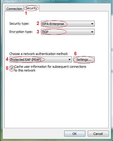Select the Security tab
Image resolution: width=113 pixels, height=141 pixels.
(31, 8)
